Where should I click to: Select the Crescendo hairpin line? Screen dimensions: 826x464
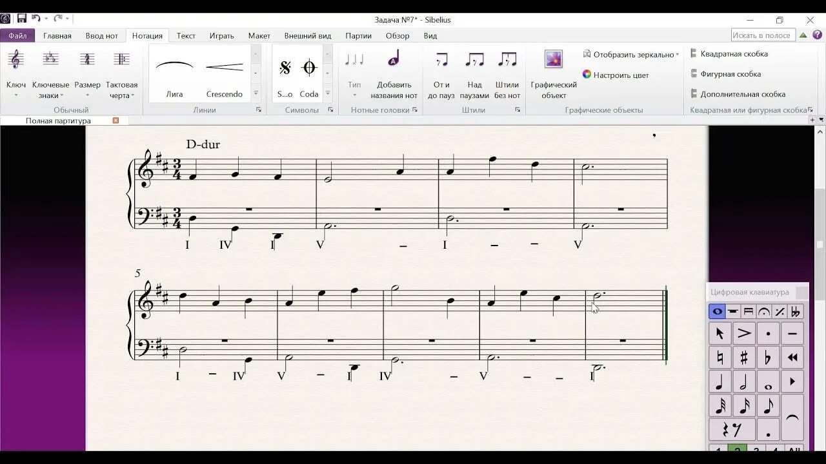pos(225,73)
